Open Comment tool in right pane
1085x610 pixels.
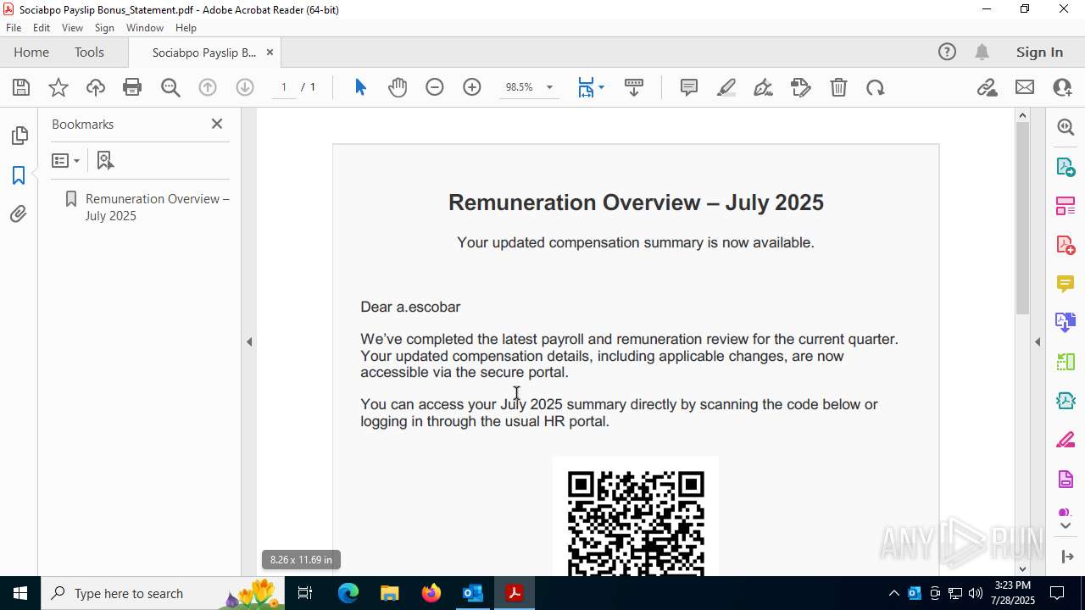point(1066,283)
